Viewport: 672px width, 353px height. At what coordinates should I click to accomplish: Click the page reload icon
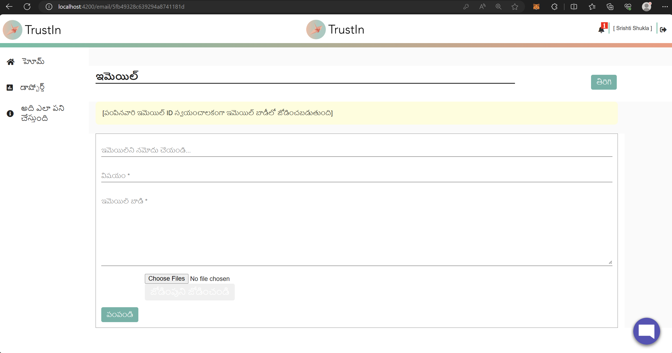pyautogui.click(x=27, y=7)
